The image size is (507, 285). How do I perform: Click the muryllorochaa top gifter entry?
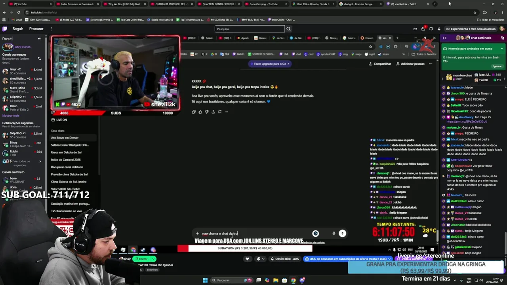pos(459,78)
